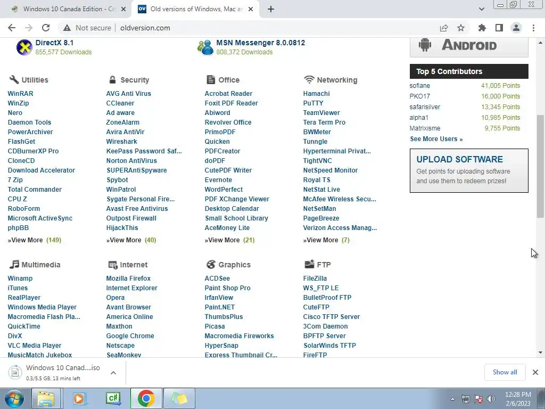Click the Show all downloads button
This screenshot has height=409, width=545.
coord(505,372)
